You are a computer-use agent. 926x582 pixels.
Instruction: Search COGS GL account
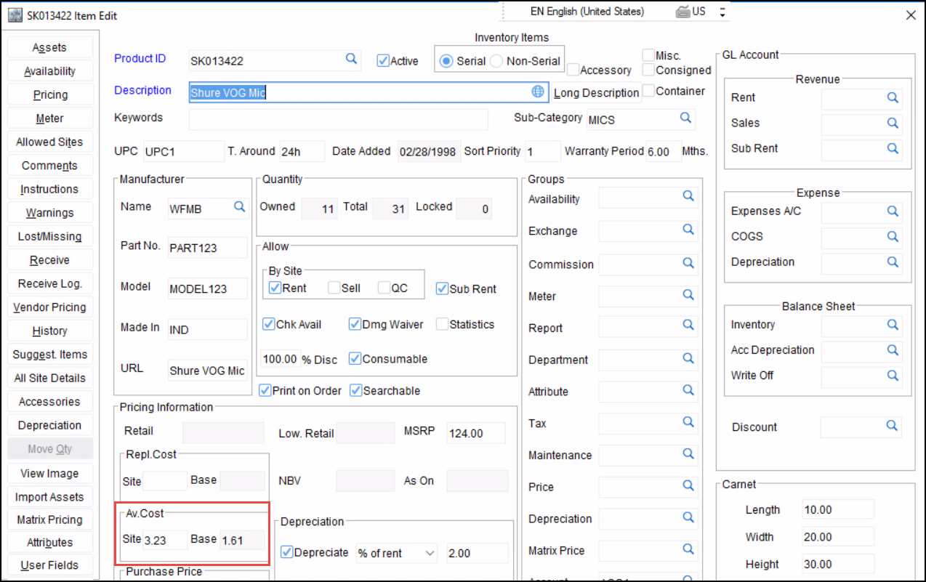pyautogui.click(x=893, y=237)
